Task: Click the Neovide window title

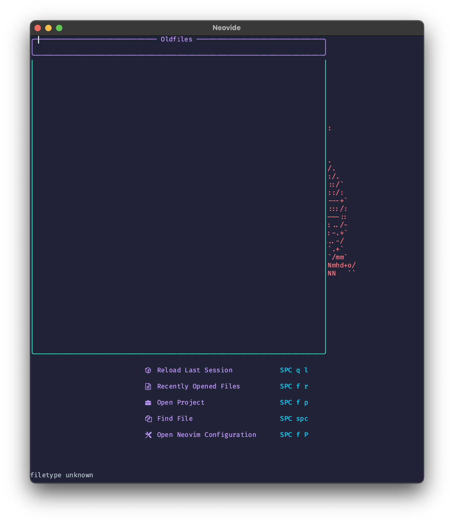Action: click(x=226, y=28)
